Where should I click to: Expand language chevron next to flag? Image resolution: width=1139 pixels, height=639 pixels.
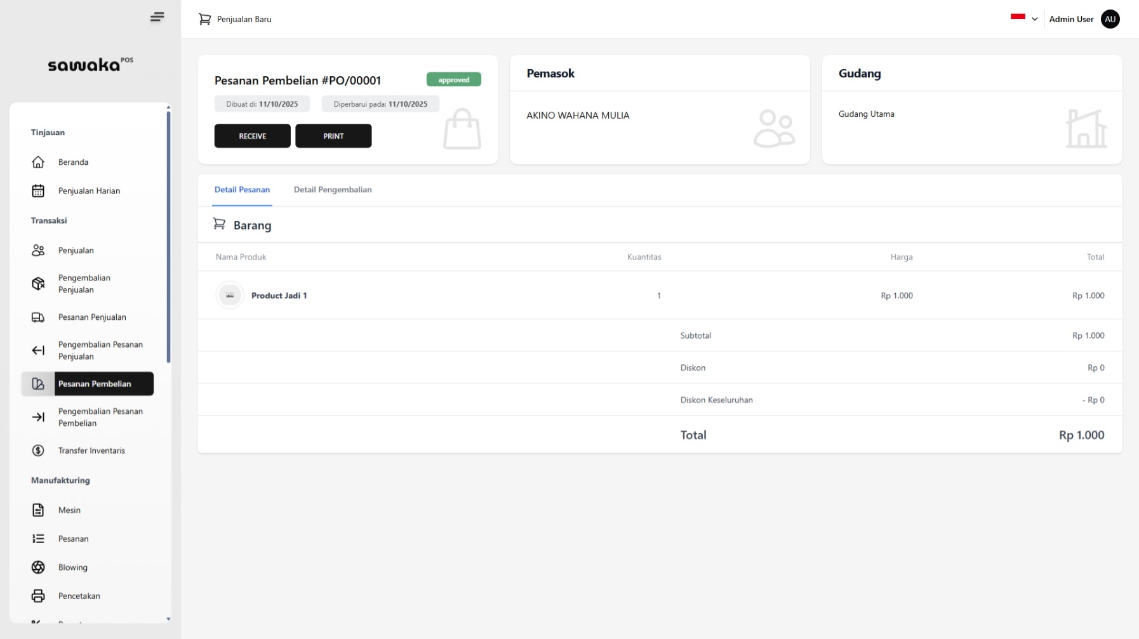click(x=1035, y=19)
